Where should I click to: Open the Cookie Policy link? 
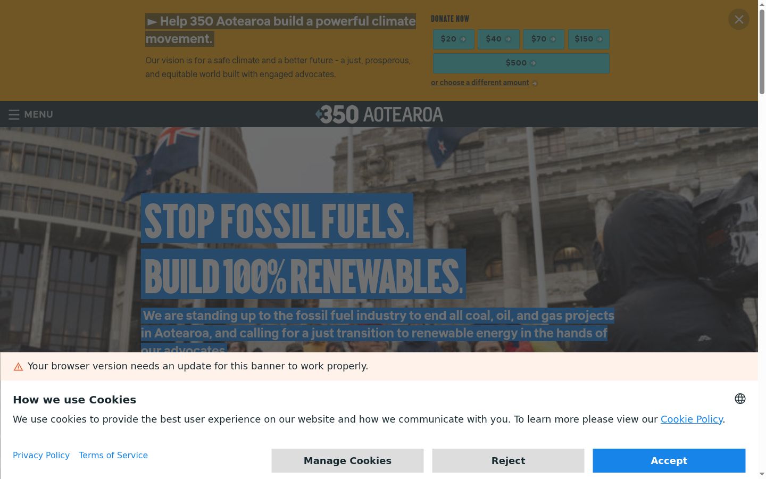692,419
